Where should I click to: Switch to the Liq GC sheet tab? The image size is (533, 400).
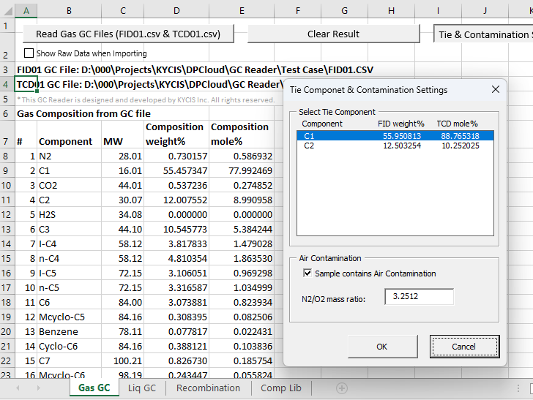tap(142, 388)
